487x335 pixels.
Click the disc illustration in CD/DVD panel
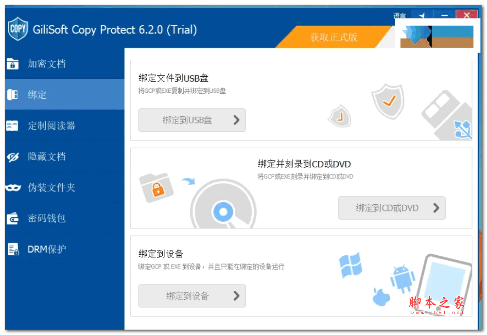[223, 205]
